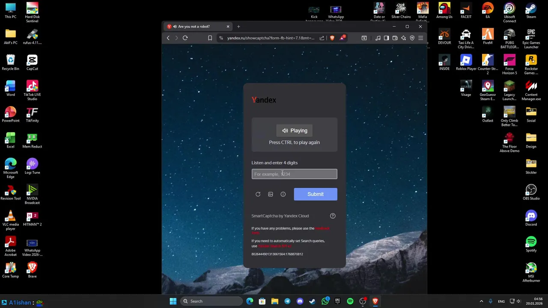Select the MSI Afterburner desktop icon
The image size is (548, 308).
[531, 272]
